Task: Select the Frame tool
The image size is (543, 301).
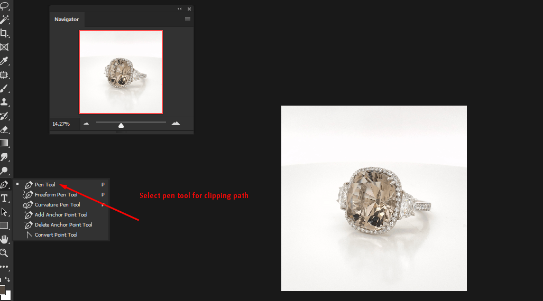Action: tap(5, 47)
